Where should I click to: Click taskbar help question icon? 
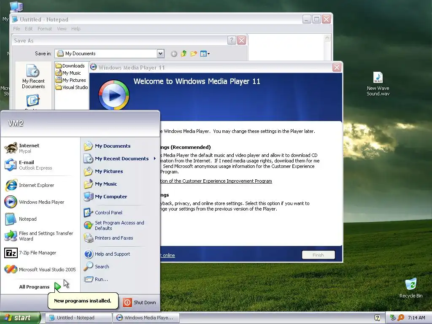378,318
